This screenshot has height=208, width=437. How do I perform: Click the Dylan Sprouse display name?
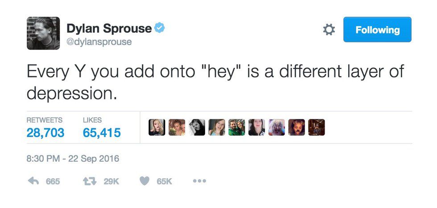[109, 29]
